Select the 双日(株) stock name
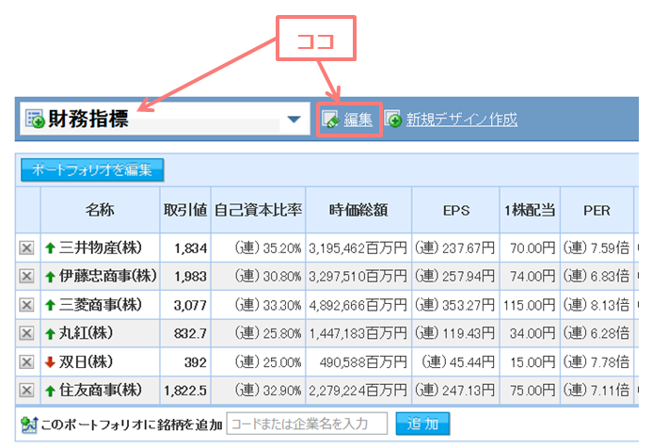 pos(86,361)
